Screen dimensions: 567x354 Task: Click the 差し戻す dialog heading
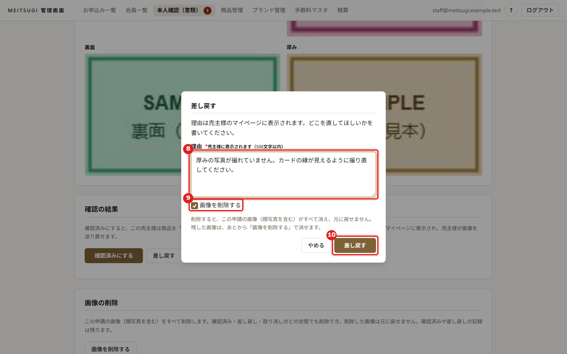[204, 106]
